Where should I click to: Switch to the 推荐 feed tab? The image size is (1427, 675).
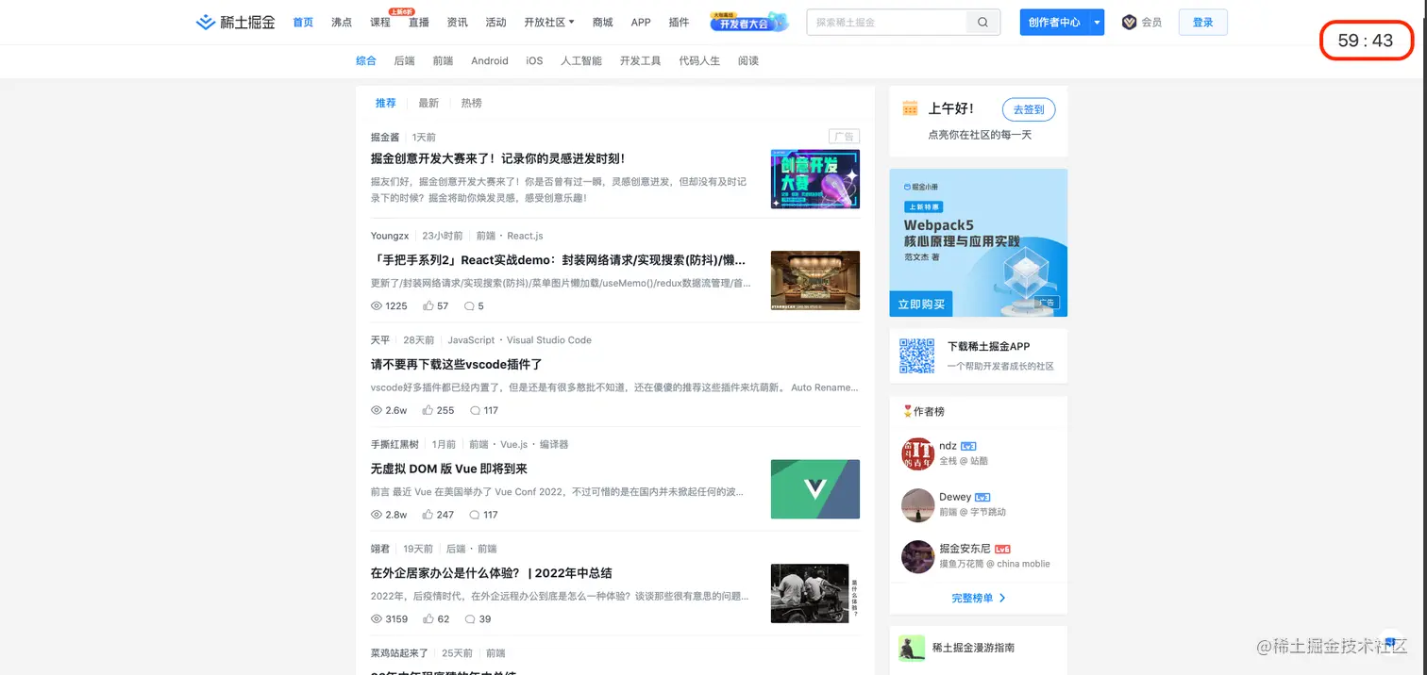pos(386,103)
